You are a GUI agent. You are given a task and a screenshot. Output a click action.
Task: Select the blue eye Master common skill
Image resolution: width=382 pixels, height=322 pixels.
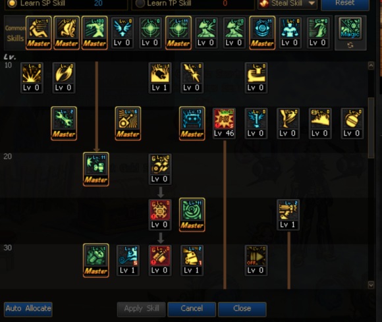(262, 33)
